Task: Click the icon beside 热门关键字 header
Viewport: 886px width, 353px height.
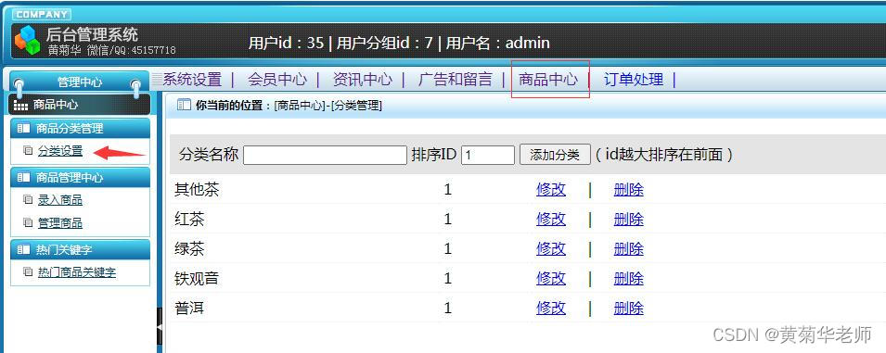Action: click(23, 249)
